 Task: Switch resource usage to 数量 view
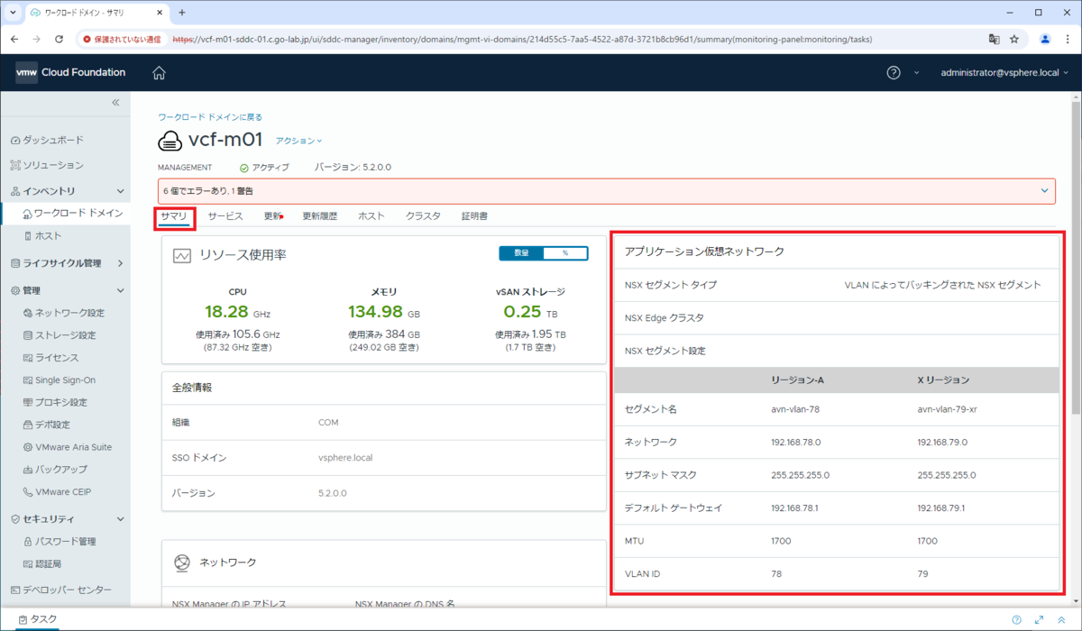[521, 254]
